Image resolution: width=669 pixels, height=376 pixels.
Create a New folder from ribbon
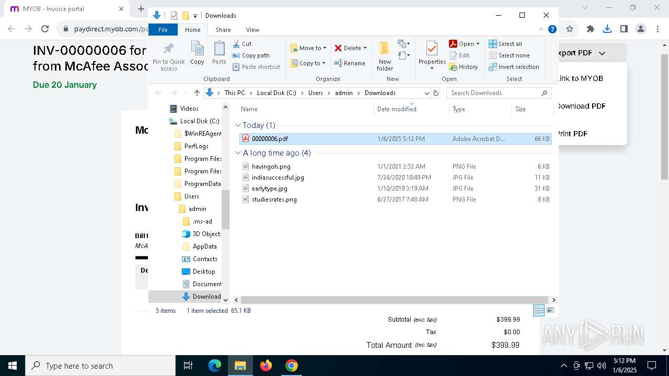click(385, 56)
